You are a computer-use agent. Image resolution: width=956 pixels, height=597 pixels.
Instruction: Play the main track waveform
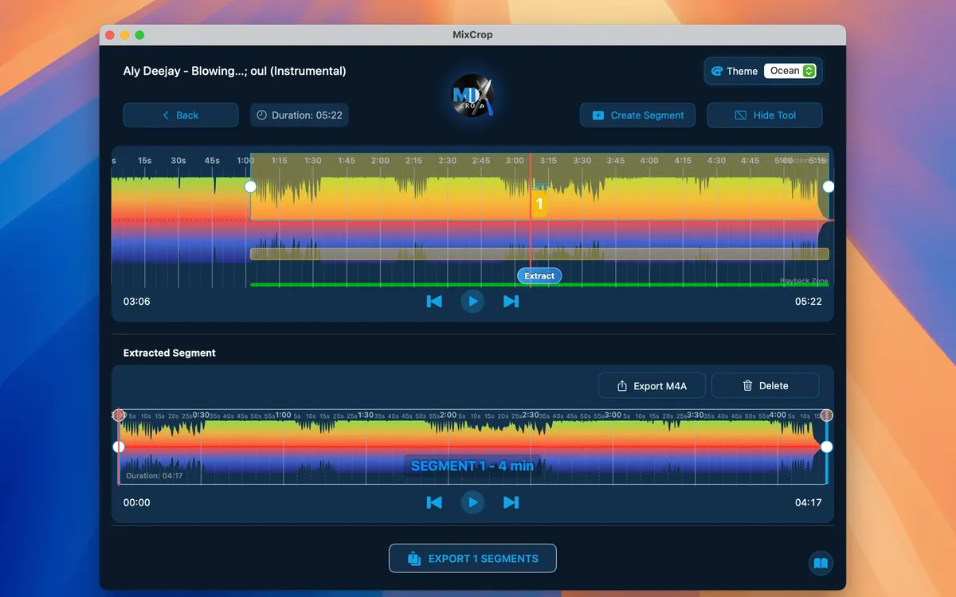coord(472,301)
